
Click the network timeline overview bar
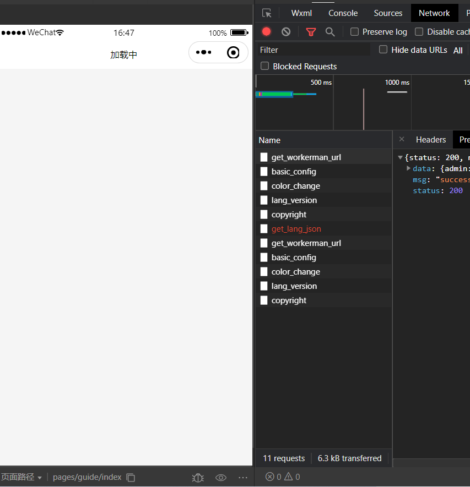click(x=286, y=94)
